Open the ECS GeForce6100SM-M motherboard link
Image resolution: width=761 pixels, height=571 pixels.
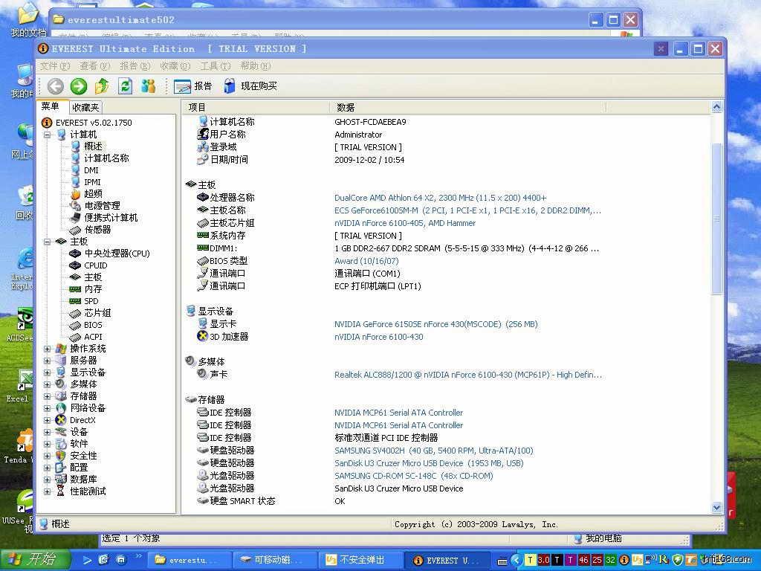tap(467, 210)
